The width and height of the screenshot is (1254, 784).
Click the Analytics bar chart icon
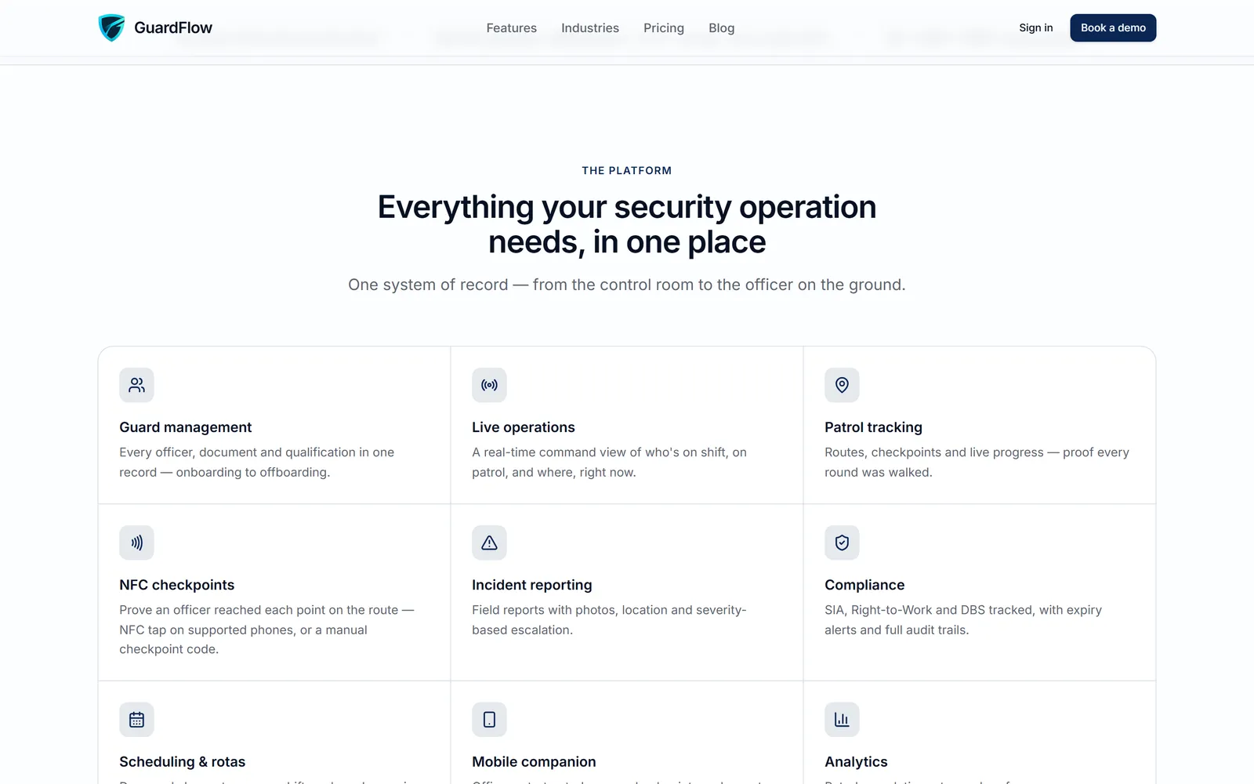tap(842, 720)
